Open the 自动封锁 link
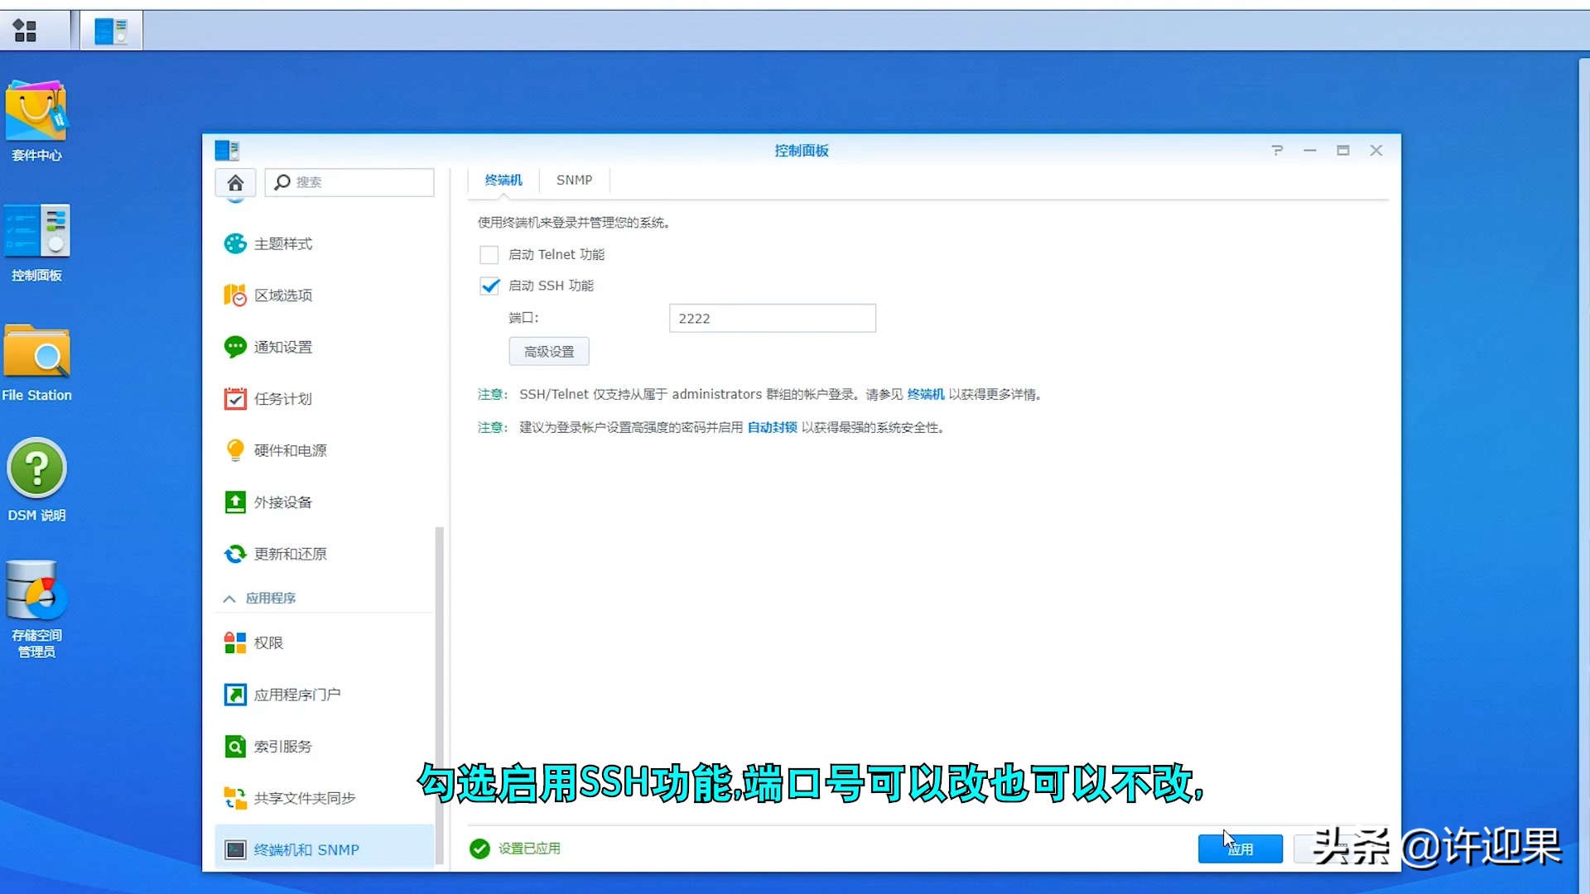The image size is (1590, 894). tap(771, 427)
